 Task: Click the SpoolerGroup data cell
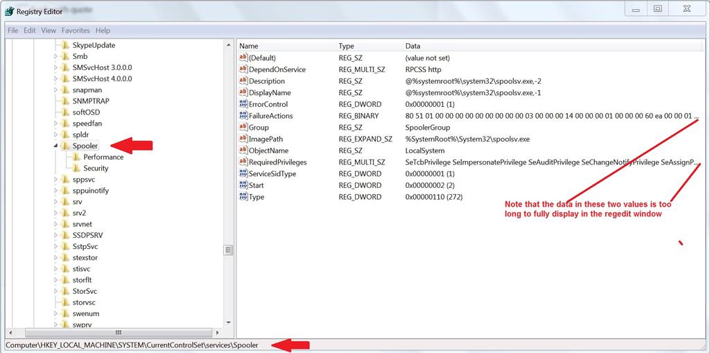[427, 128]
